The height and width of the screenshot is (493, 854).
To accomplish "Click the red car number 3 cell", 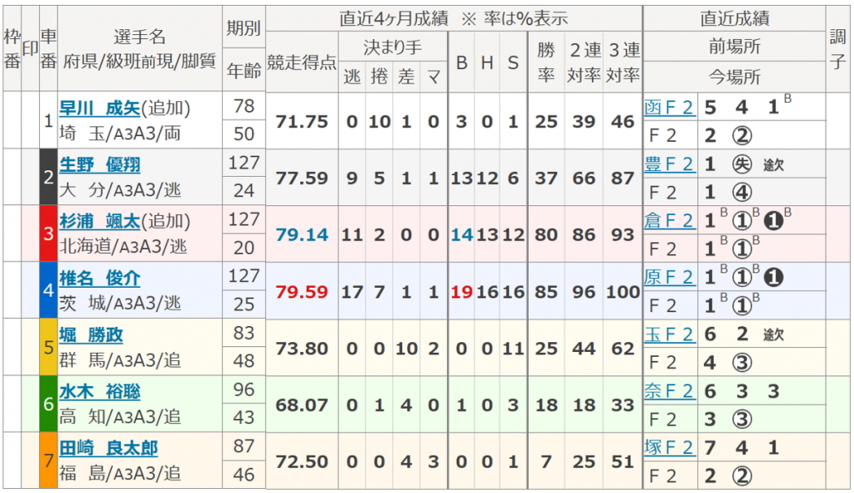I will [x=48, y=234].
